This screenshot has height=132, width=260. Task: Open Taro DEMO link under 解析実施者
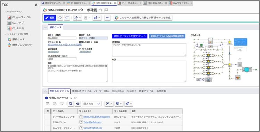point(53,52)
